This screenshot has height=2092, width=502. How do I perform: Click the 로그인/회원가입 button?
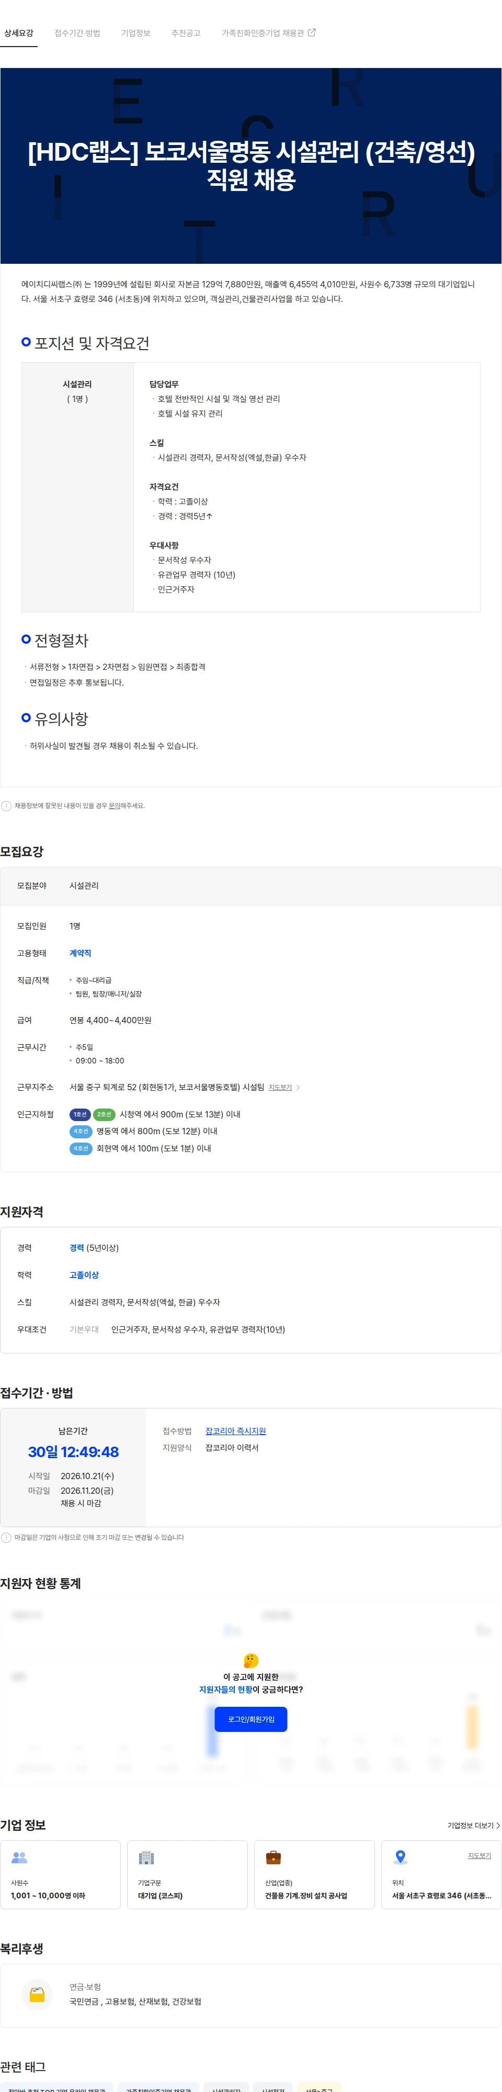pyautogui.click(x=250, y=1719)
